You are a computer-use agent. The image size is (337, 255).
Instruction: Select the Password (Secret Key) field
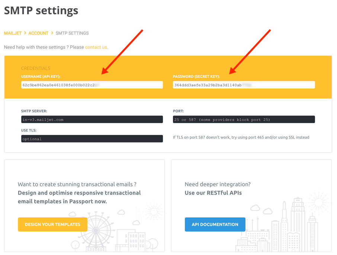coord(244,85)
